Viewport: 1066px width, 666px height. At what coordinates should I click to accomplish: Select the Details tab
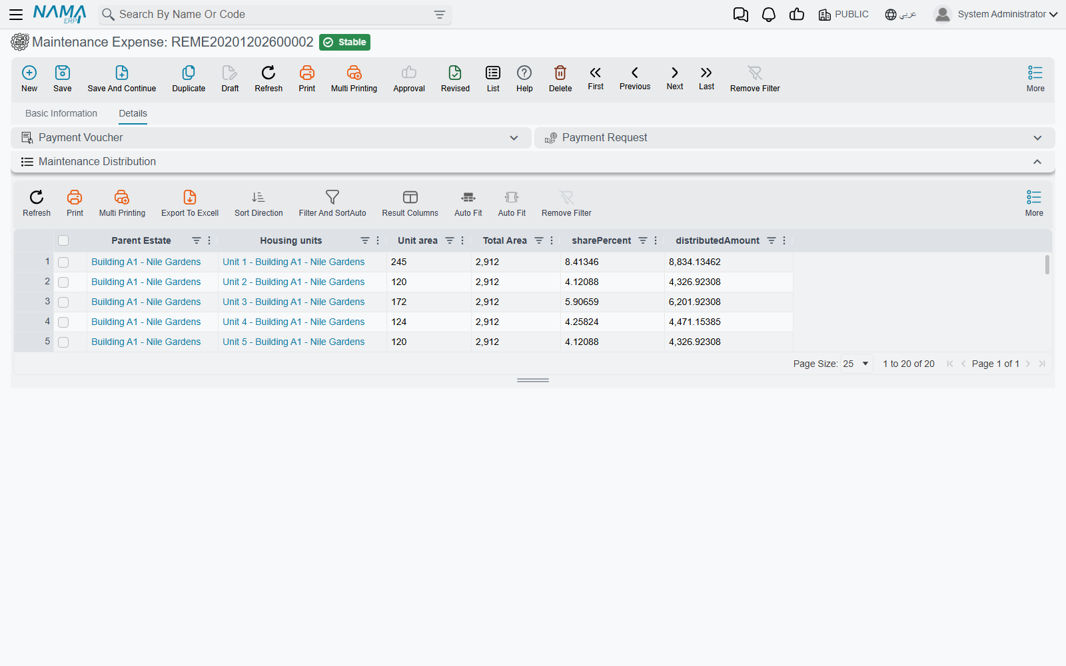point(133,113)
